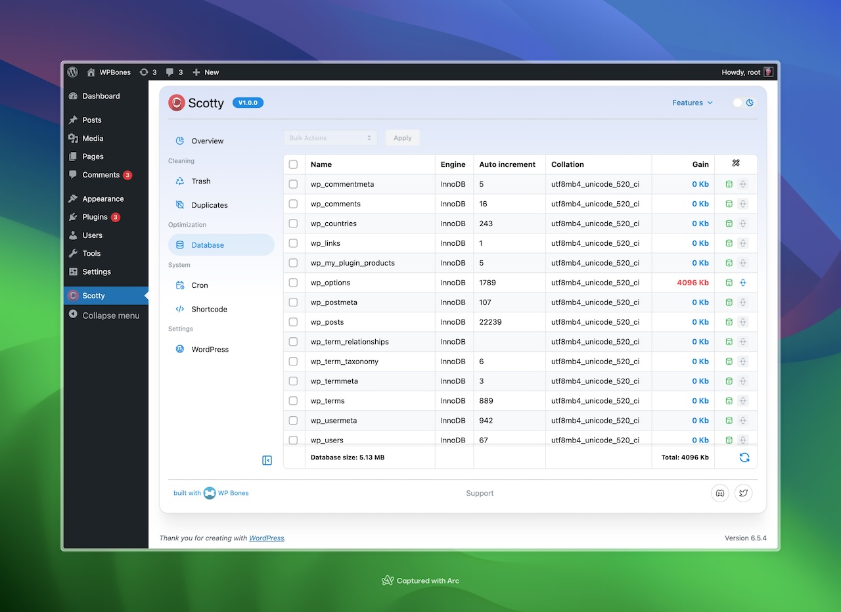Tick the wp_usermeta checkbox
Screen dimensions: 841x612
(293, 421)
